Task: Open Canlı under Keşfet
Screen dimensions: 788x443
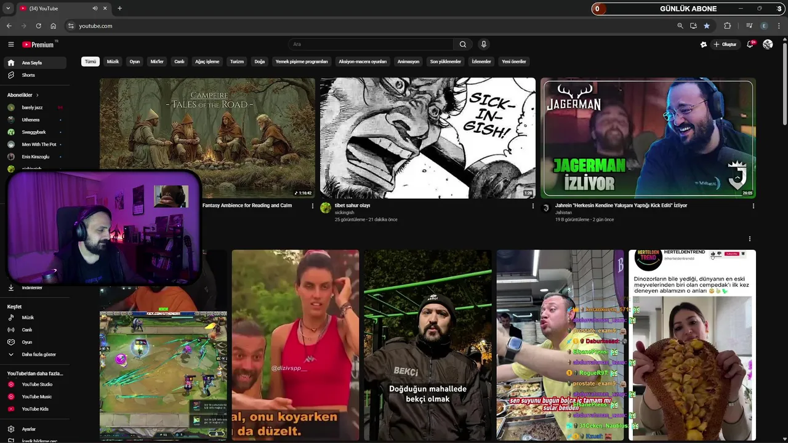Action: 36,330
